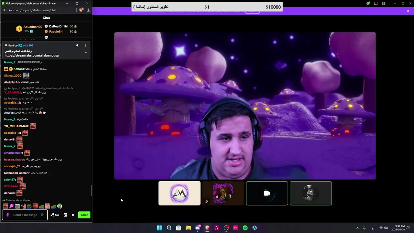Click username YK_MOHAMMAD in chat
The image size is (414, 233).
pos(16,126)
